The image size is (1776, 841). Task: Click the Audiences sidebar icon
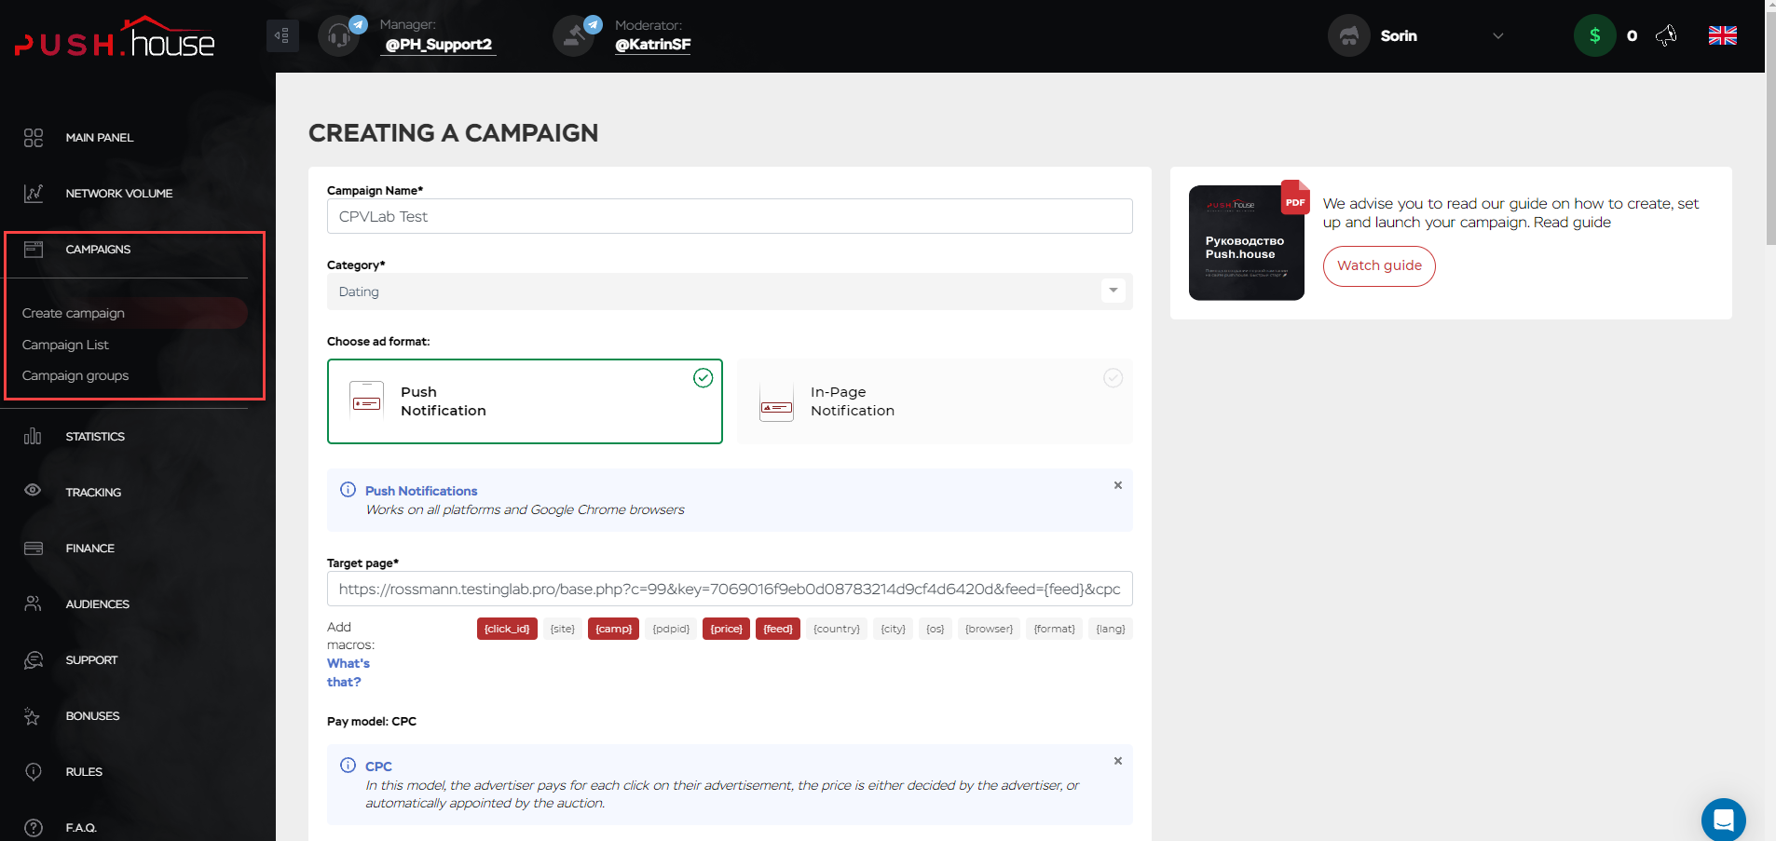click(34, 604)
